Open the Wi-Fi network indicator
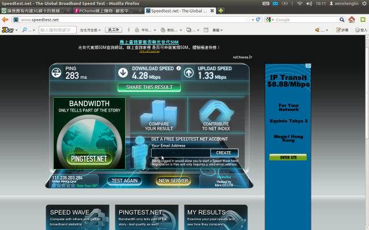369x230 pixels. [300, 3]
